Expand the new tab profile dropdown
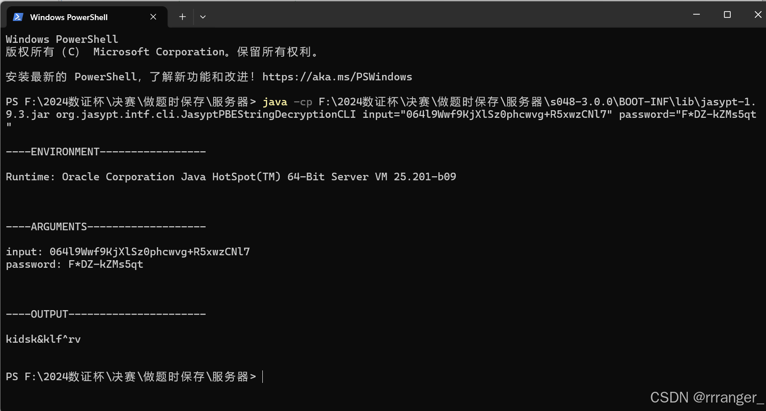 pos(203,17)
